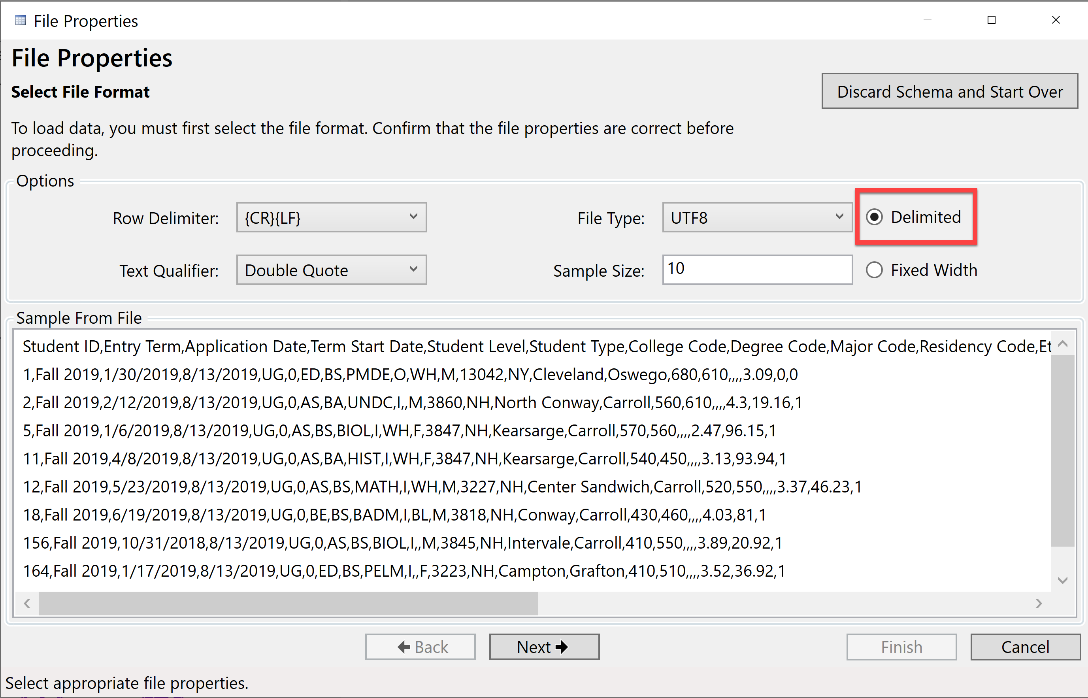This screenshot has height=698, width=1088.
Task: Click the right arrow of horizontal scrollbar
Action: tap(1039, 603)
